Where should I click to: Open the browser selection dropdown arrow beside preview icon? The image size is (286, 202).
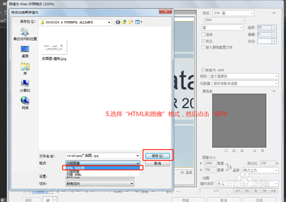55,200
